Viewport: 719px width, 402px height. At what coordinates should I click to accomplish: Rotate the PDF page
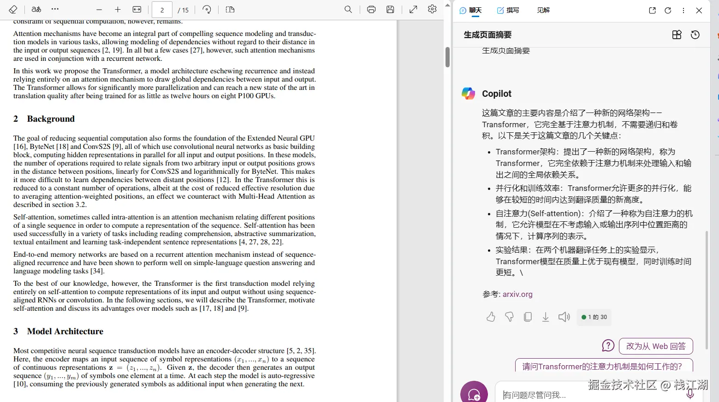(207, 9)
